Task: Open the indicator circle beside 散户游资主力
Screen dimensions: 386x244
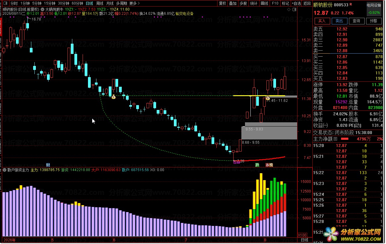Action: click(x=5, y=170)
